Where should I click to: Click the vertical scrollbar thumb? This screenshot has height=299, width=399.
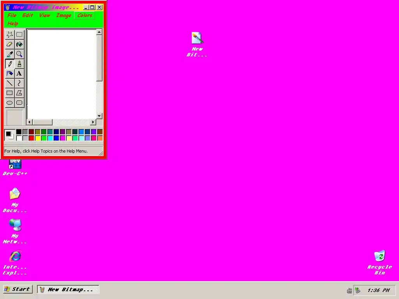click(x=99, y=58)
